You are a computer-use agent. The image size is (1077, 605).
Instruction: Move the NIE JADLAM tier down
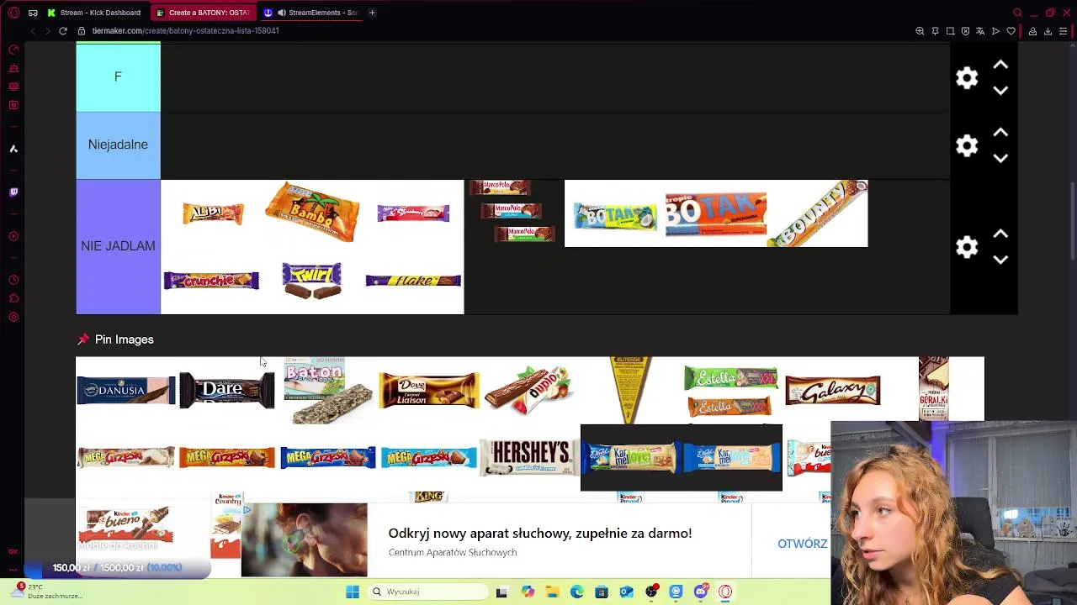(1000, 260)
